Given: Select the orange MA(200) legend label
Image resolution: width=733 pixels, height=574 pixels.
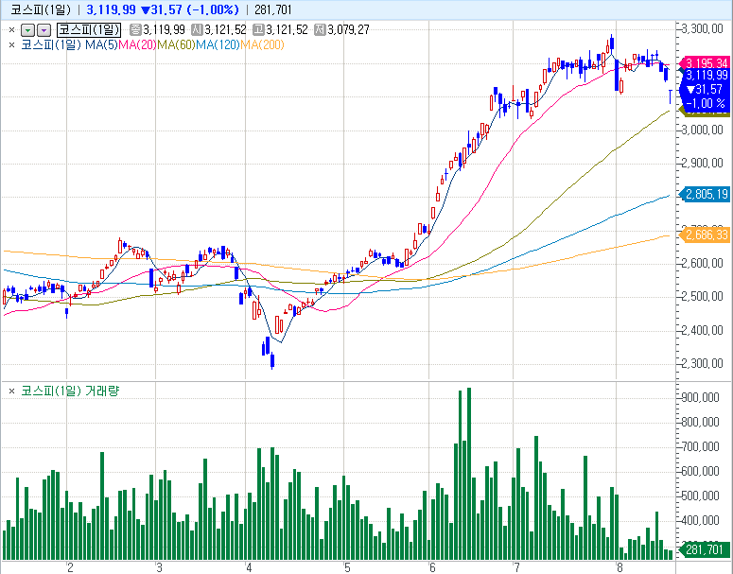Looking at the screenshot, I should (263, 43).
